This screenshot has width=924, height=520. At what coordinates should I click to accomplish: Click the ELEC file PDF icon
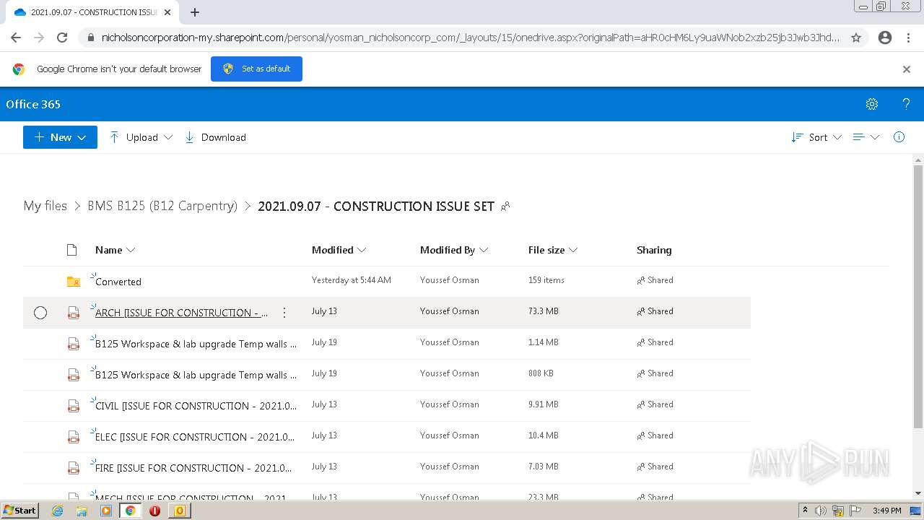pyautogui.click(x=73, y=437)
